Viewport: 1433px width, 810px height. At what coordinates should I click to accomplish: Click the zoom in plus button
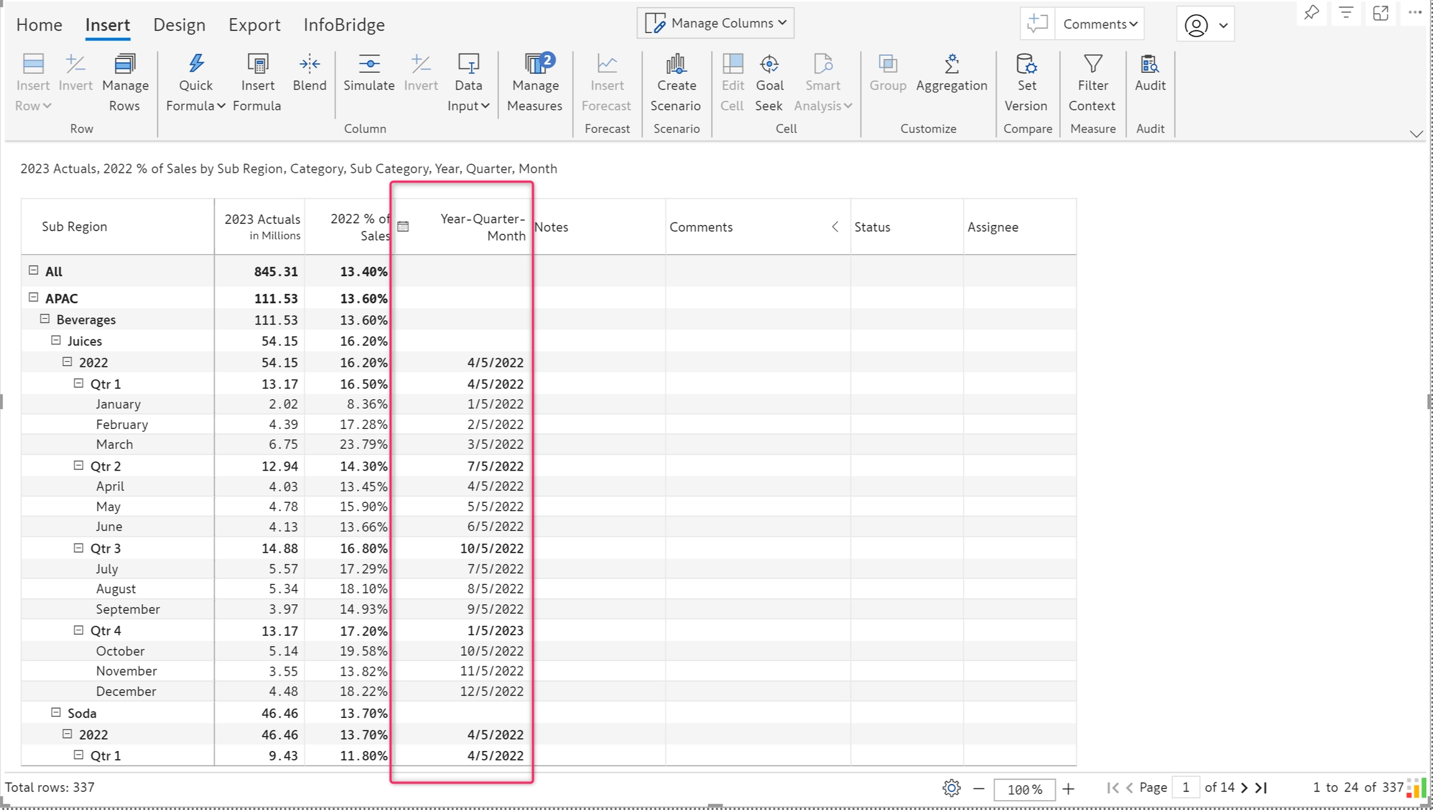point(1069,789)
